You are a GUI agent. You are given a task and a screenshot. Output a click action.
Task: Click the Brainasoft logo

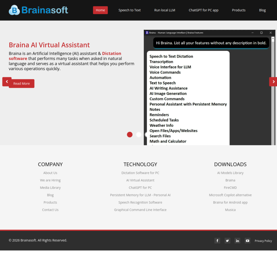pos(38,10)
